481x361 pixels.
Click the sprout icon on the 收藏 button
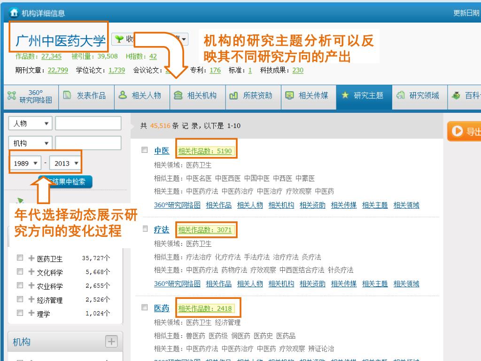pos(119,39)
